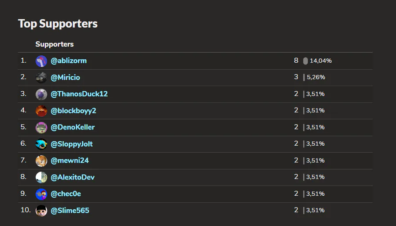Go to @ThanosDuck12's profile link
This screenshot has height=226, width=396.
pyautogui.click(x=79, y=94)
